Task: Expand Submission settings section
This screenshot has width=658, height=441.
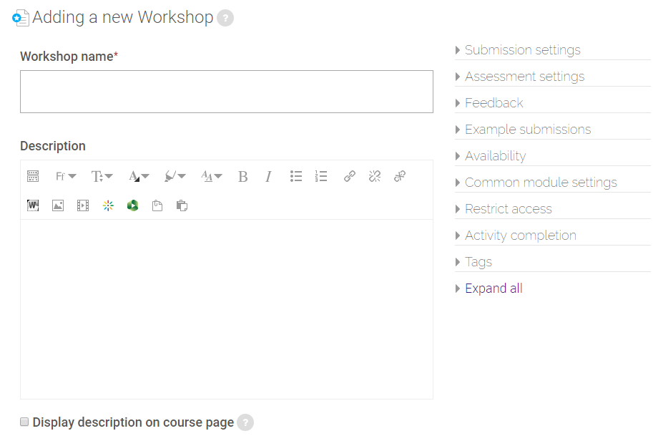Action: (522, 50)
